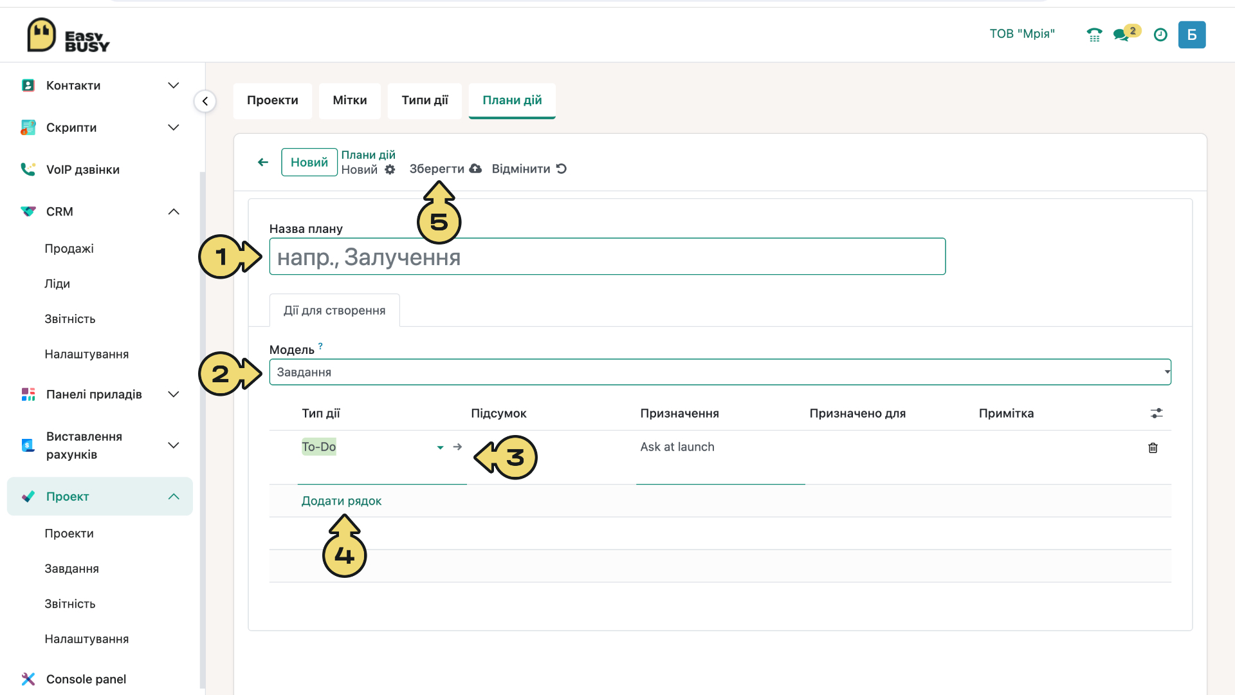
Task: Click the undo icon next to Відмінити
Action: point(562,169)
